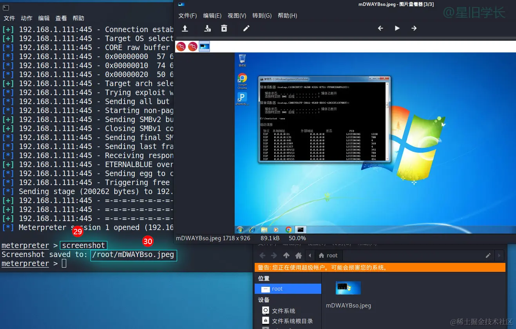Select the mDWAYBso.jpeg file thumbnail in file manager
Screen dimensions: 516x329
(x=348, y=288)
